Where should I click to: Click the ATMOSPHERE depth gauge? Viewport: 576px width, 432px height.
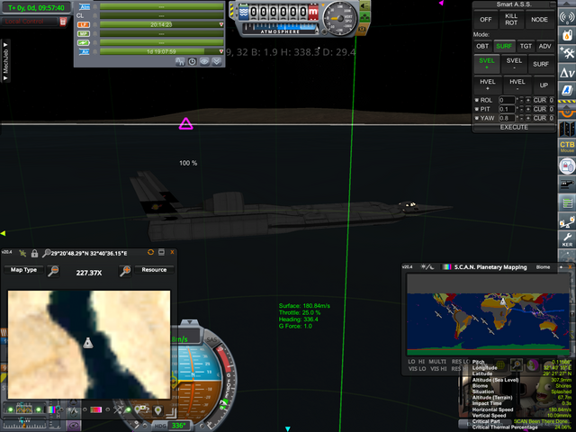280,29
